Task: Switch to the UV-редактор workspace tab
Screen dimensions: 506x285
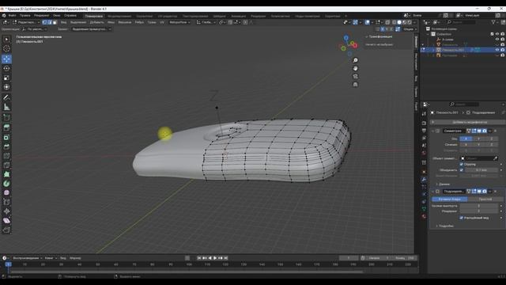Action: tap(168, 16)
